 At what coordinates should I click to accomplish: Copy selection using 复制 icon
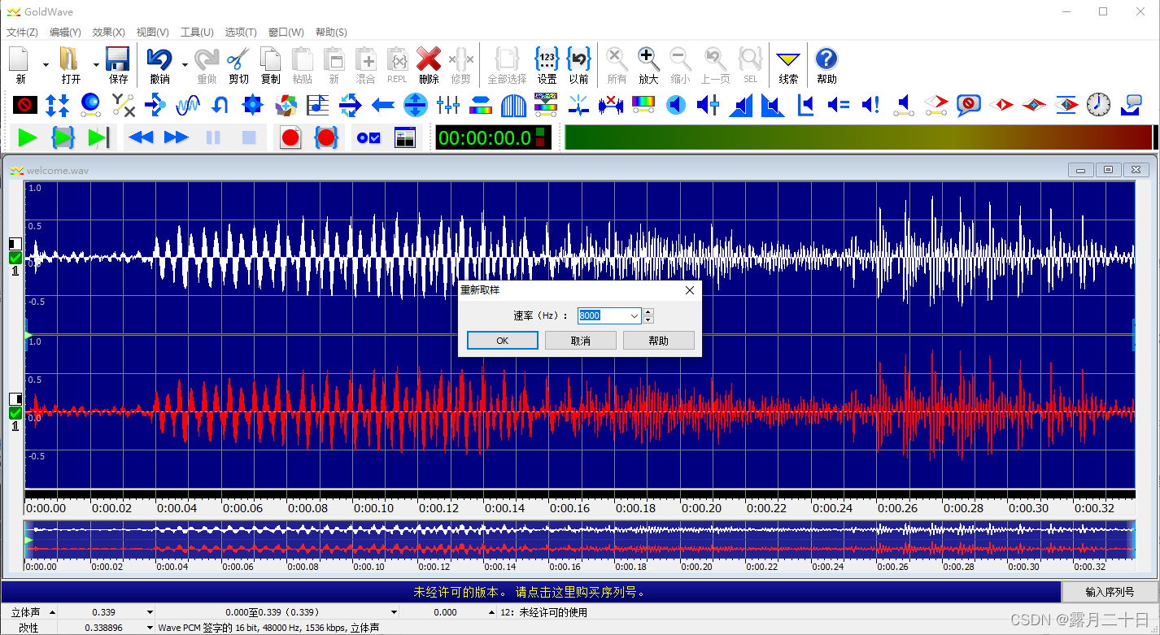coord(270,59)
